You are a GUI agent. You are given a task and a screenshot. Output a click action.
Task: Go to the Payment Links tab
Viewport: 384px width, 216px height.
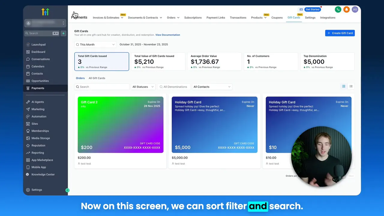point(216,18)
